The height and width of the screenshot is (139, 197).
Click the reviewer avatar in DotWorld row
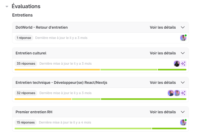point(183,38)
